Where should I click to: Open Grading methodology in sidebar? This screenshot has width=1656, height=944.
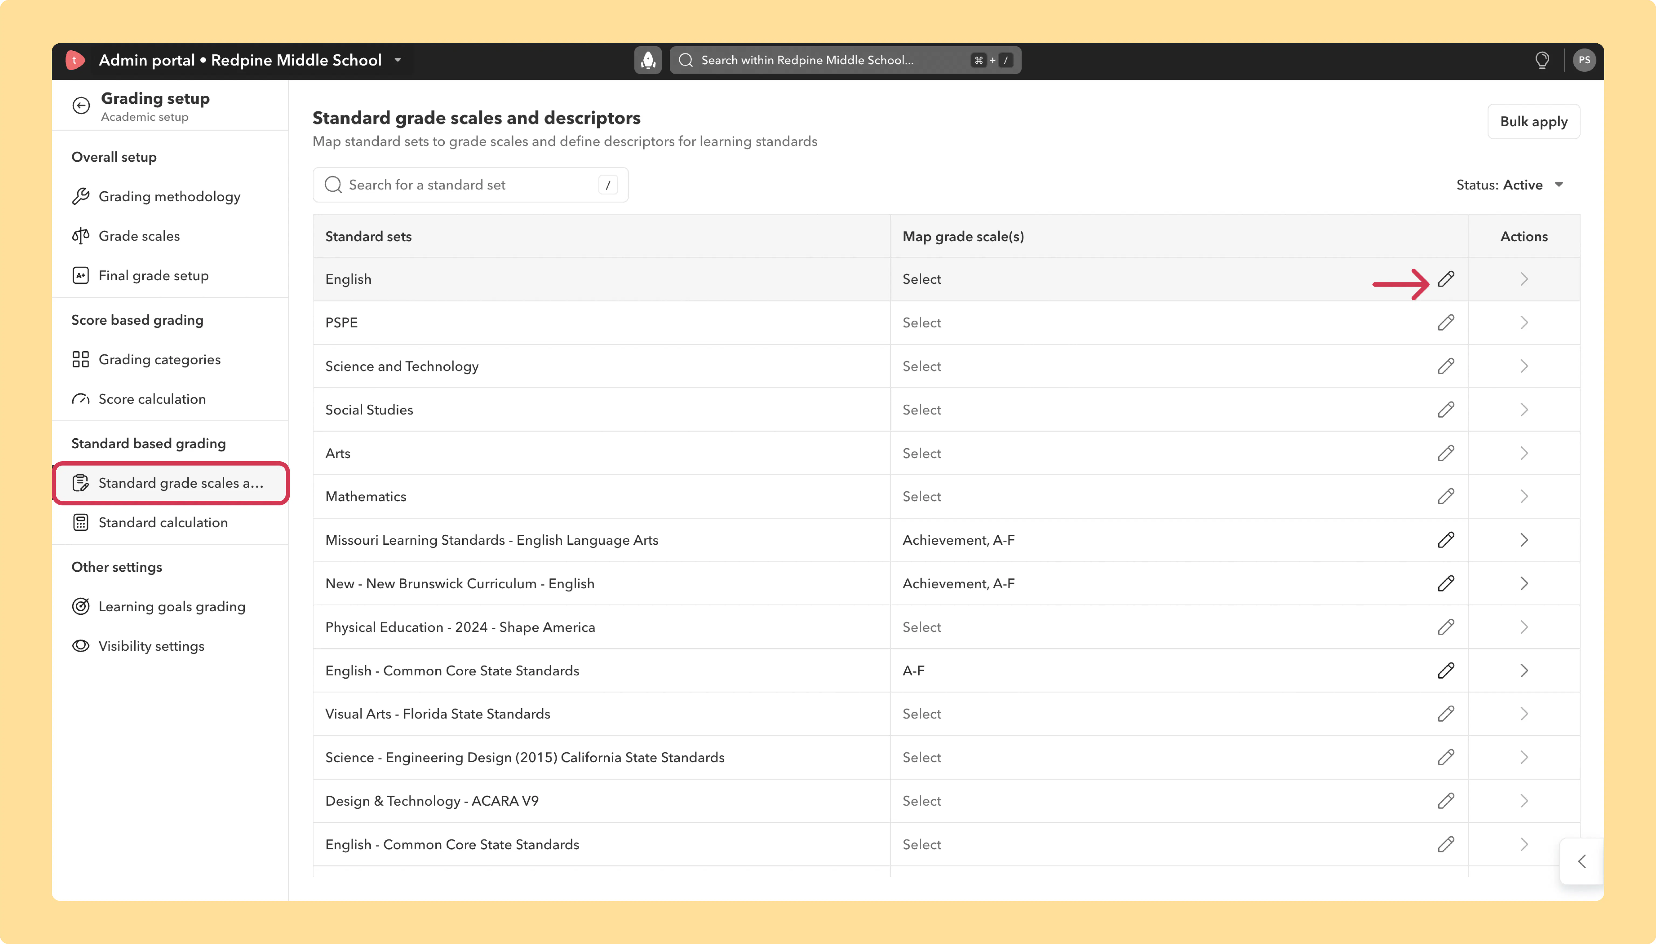pos(170,196)
